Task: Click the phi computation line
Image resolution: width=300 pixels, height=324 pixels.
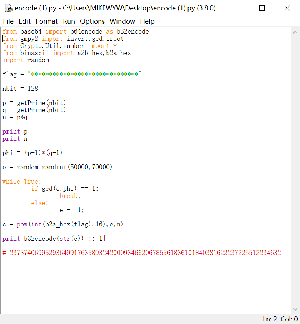Action: (x=32, y=153)
